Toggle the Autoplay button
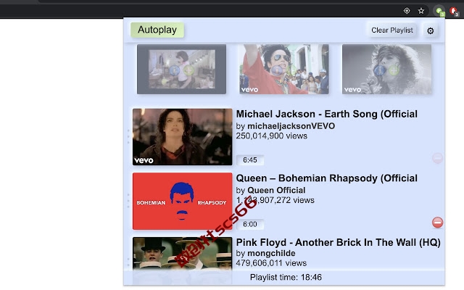The width and height of the screenshot is (464, 290). (157, 30)
